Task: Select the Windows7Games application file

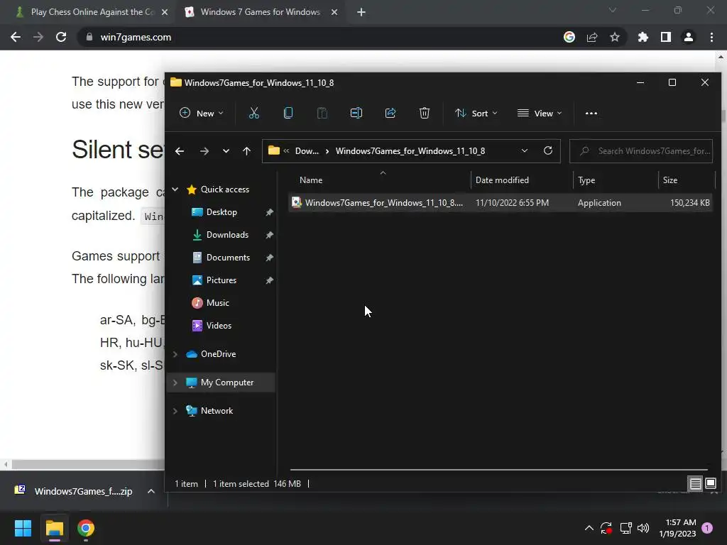Action: coord(501,202)
